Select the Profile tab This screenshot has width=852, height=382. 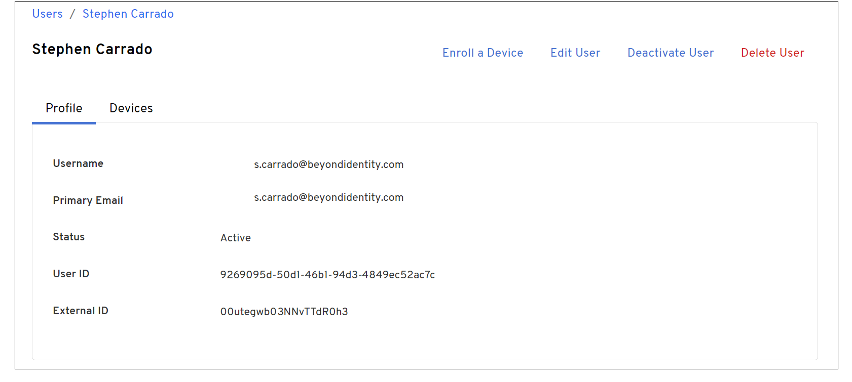(x=64, y=108)
